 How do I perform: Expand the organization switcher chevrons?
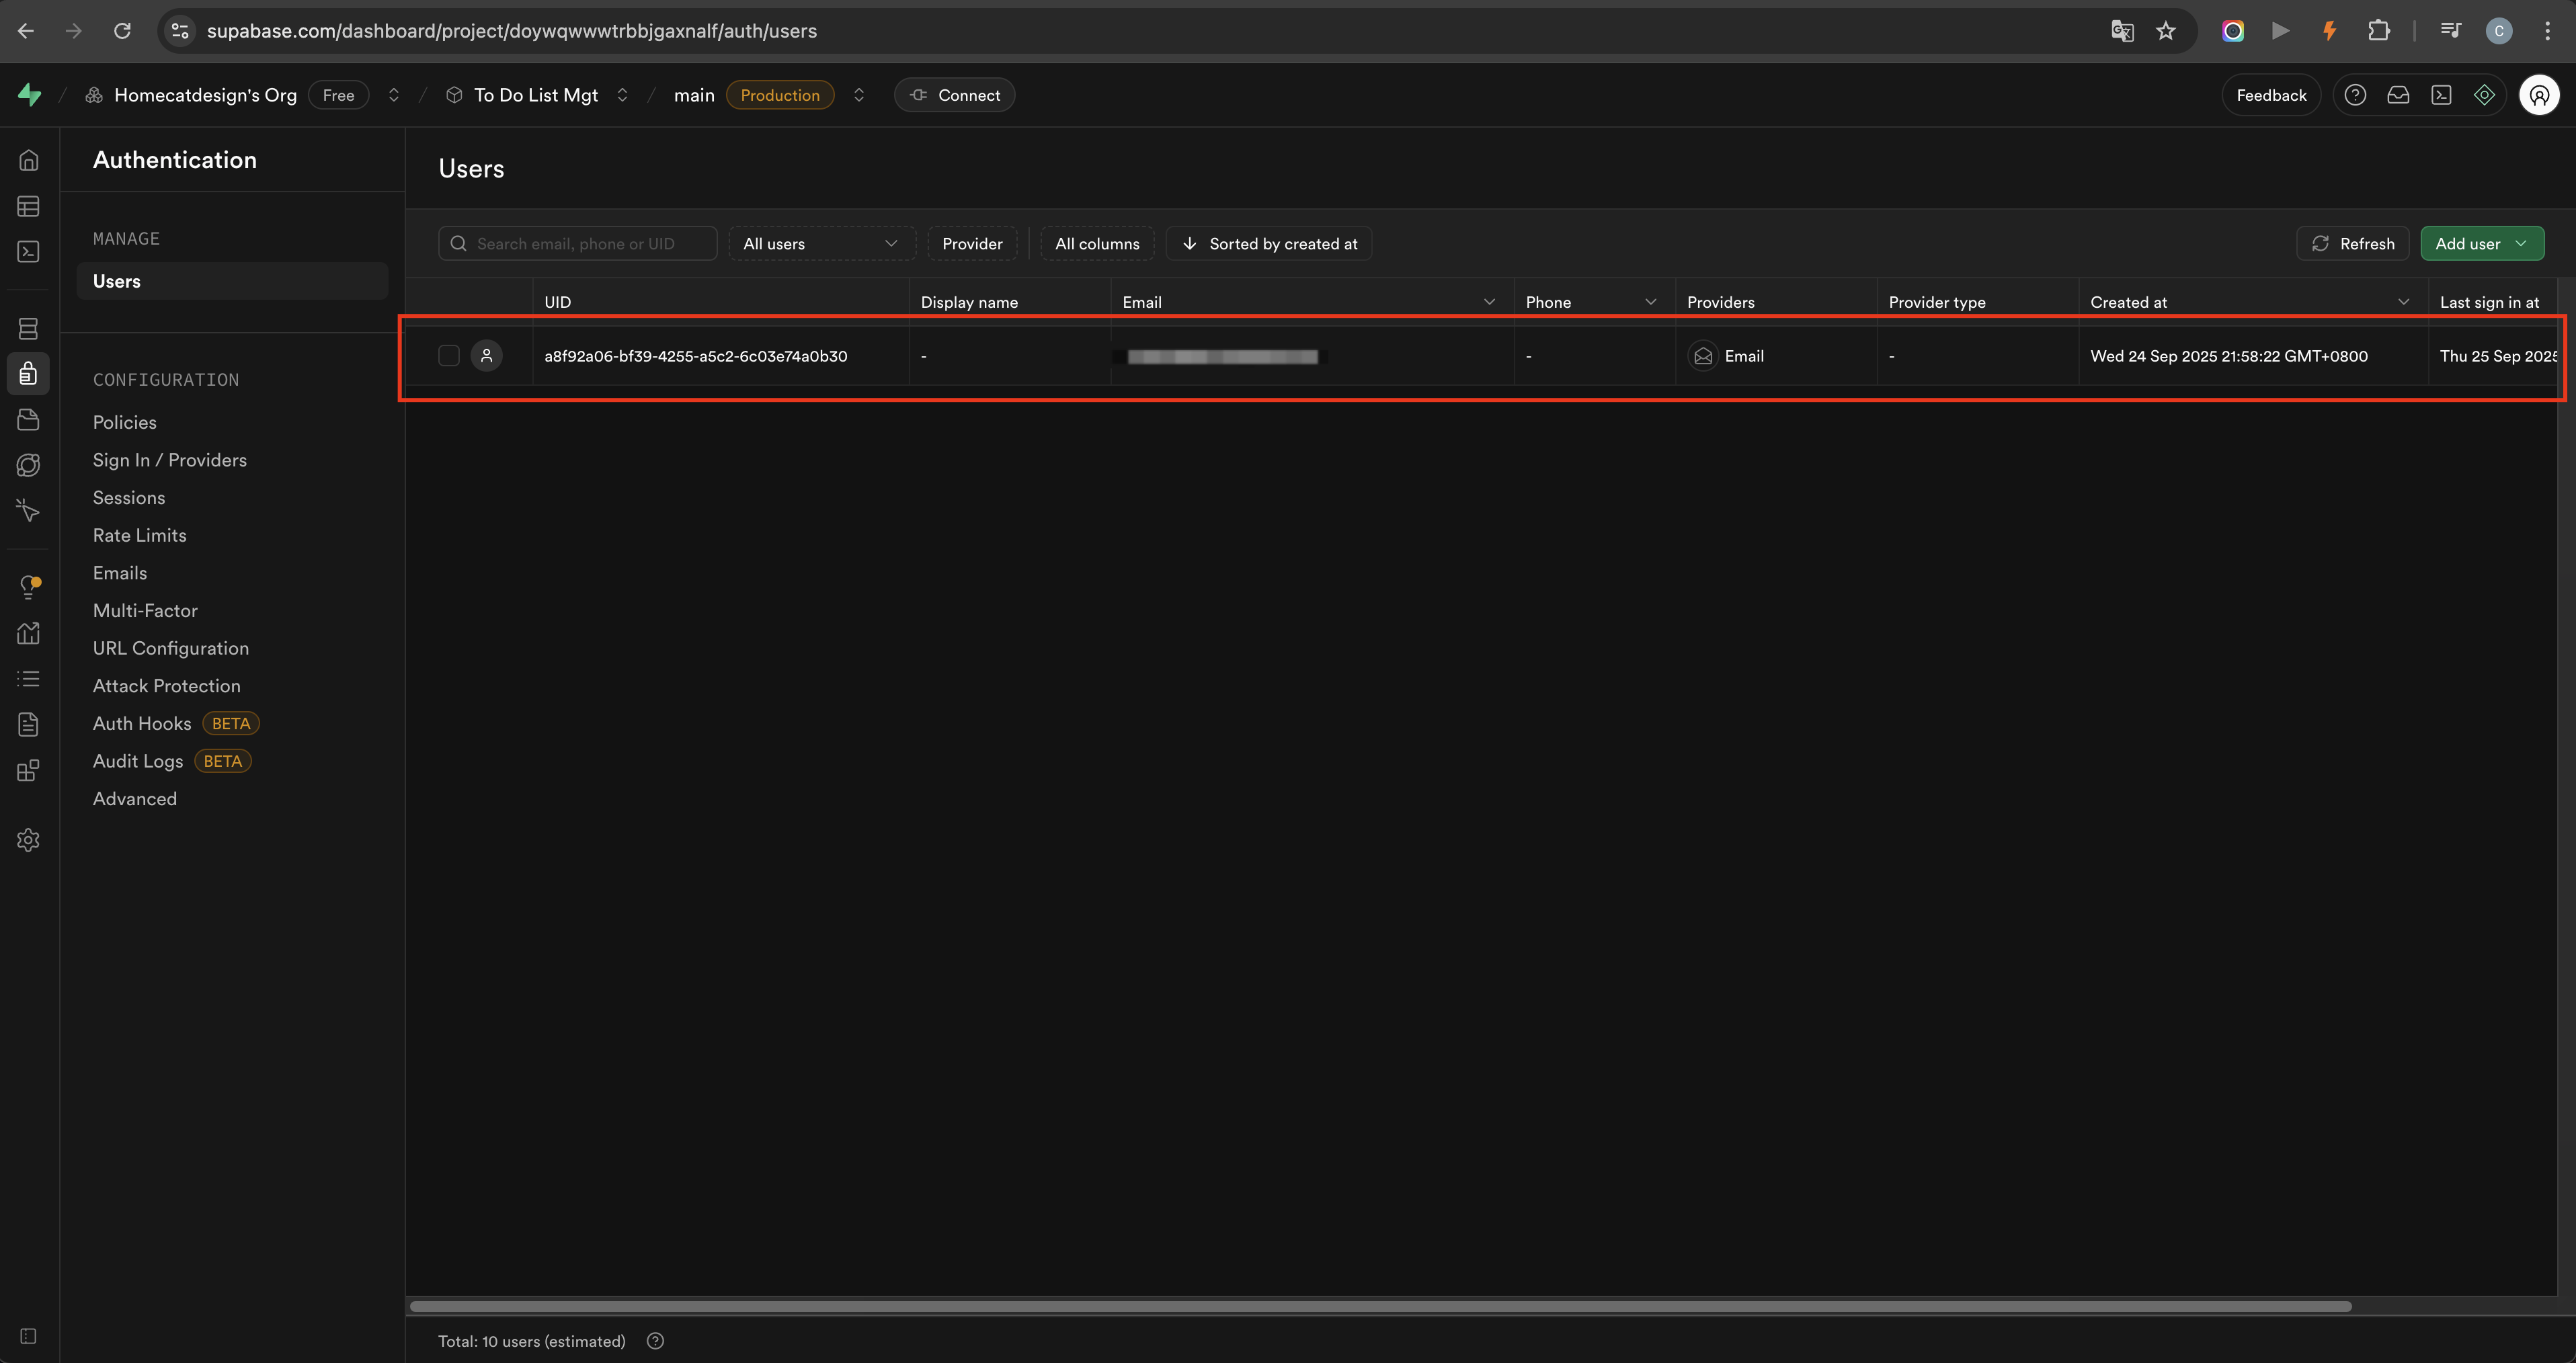click(394, 95)
